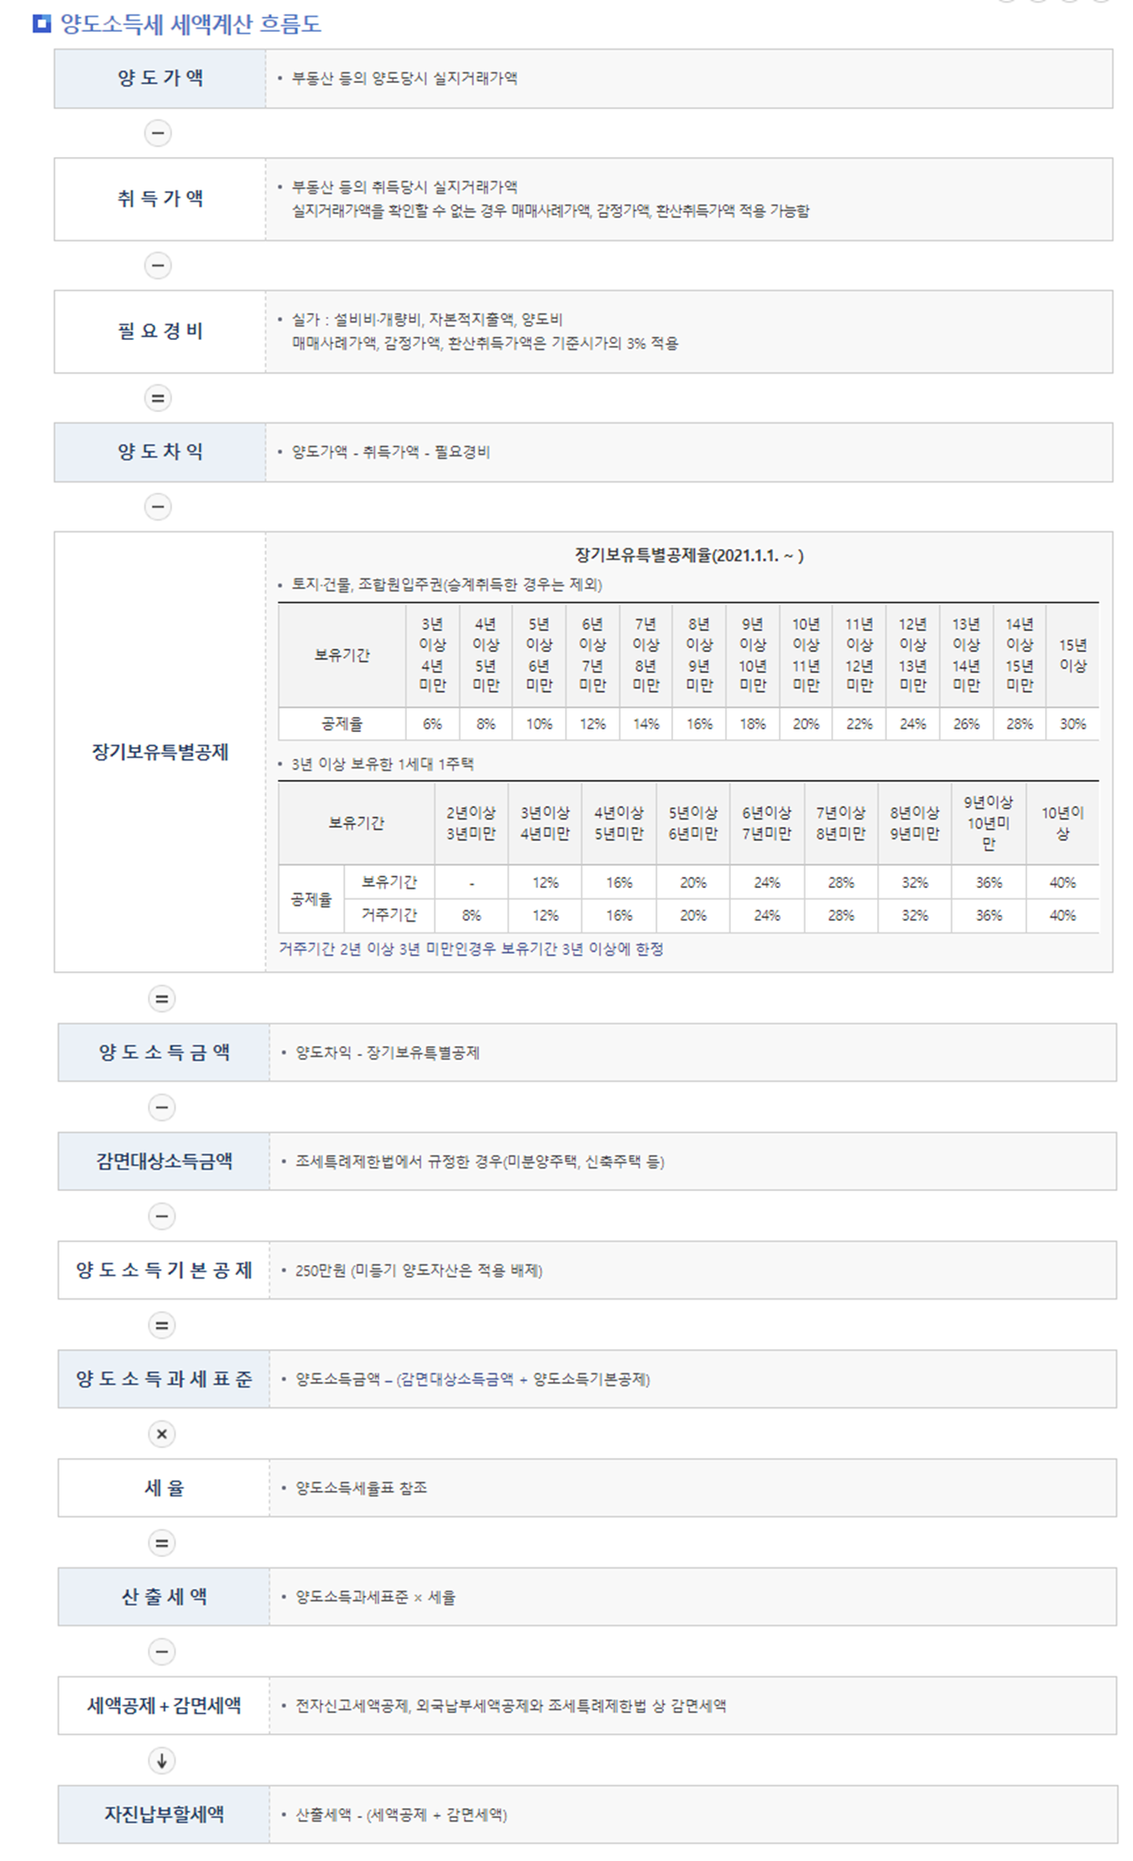Select the 감면대상소득금액 label box

pyautogui.click(x=164, y=1161)
